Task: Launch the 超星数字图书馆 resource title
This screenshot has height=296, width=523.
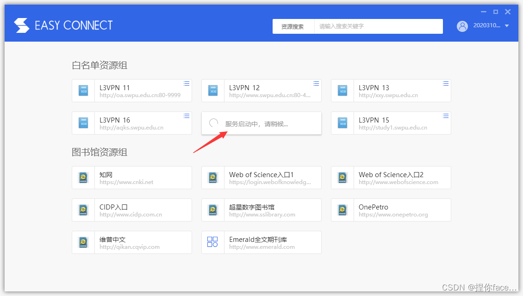Action: [252, 207]
